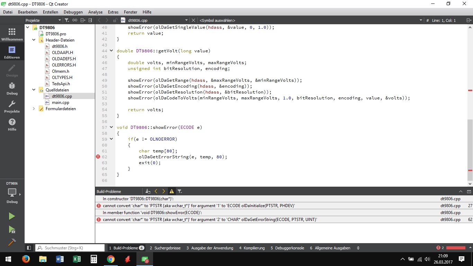Toggle the left sidebar visibility
The width and height of the screenshot is (473, 266).
[x=29, y=248]
